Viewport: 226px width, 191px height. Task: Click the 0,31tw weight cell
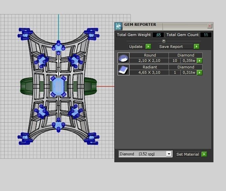pos(189,72)
